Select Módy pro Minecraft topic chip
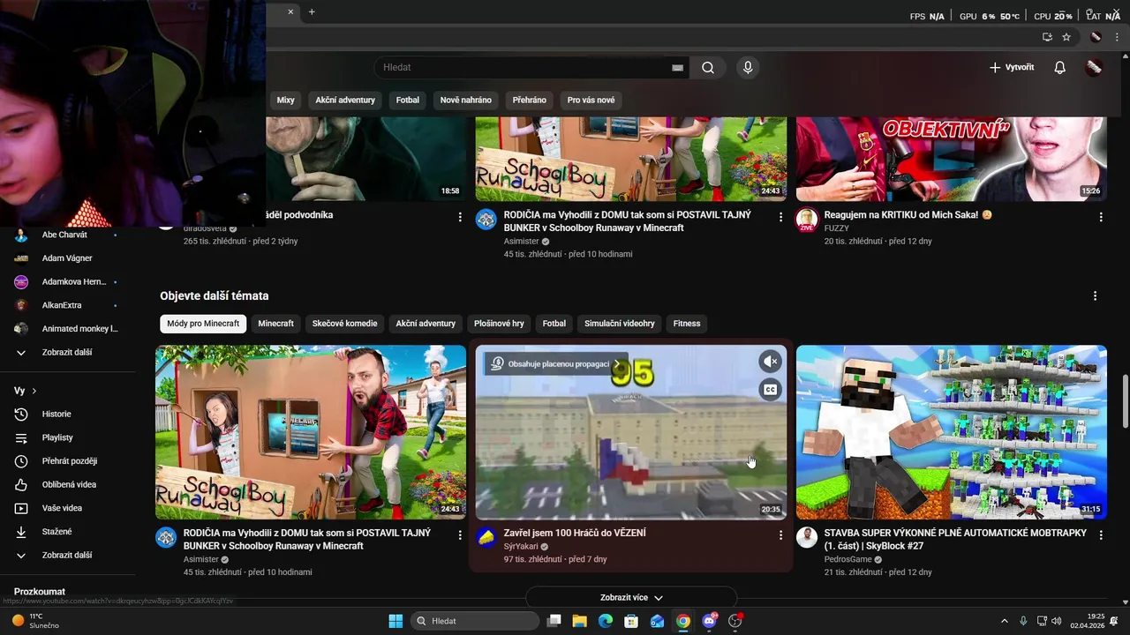1130x635 pixels. pyautogui.click(x=203, y=324)
